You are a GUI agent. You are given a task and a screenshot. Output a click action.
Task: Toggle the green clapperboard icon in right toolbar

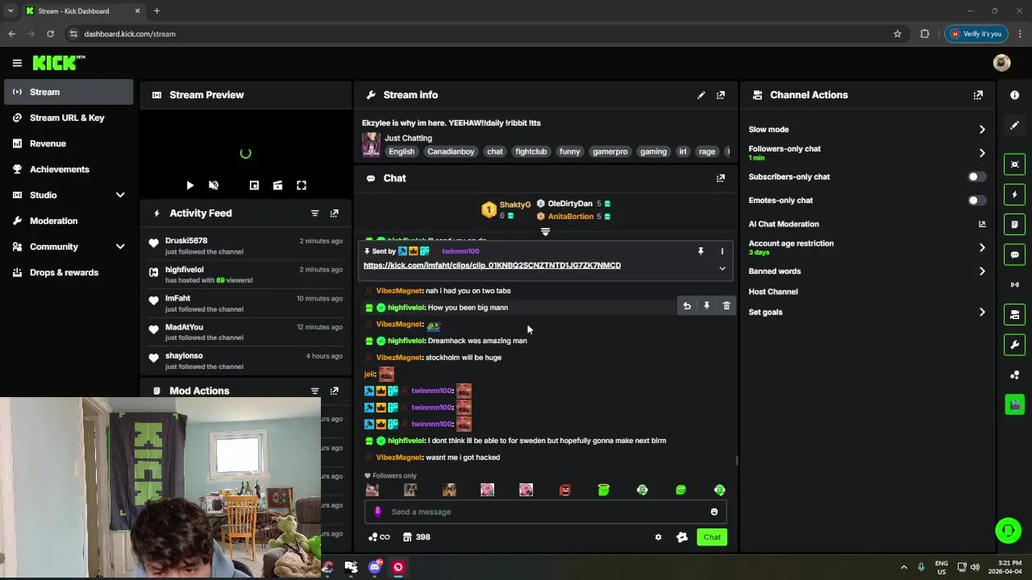click(1014, 404)
